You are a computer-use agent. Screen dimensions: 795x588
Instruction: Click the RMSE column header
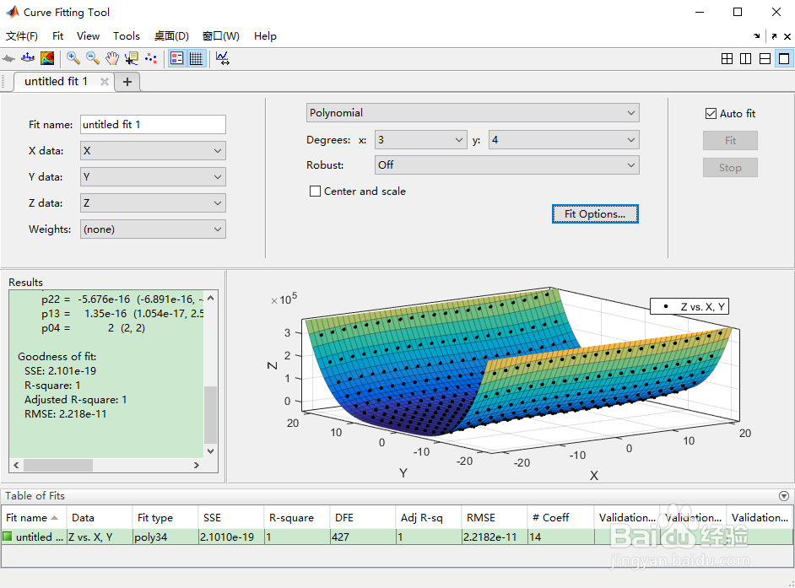click(x=495, y=517)
